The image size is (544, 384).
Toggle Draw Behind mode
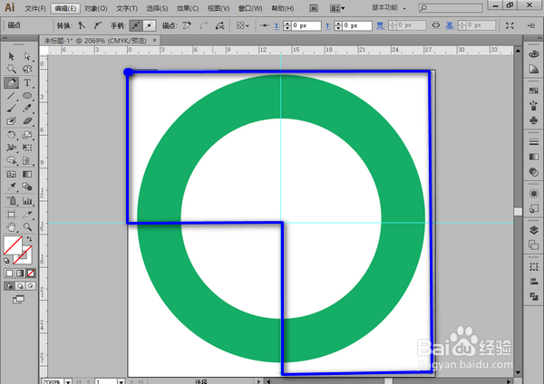point(20,286)
